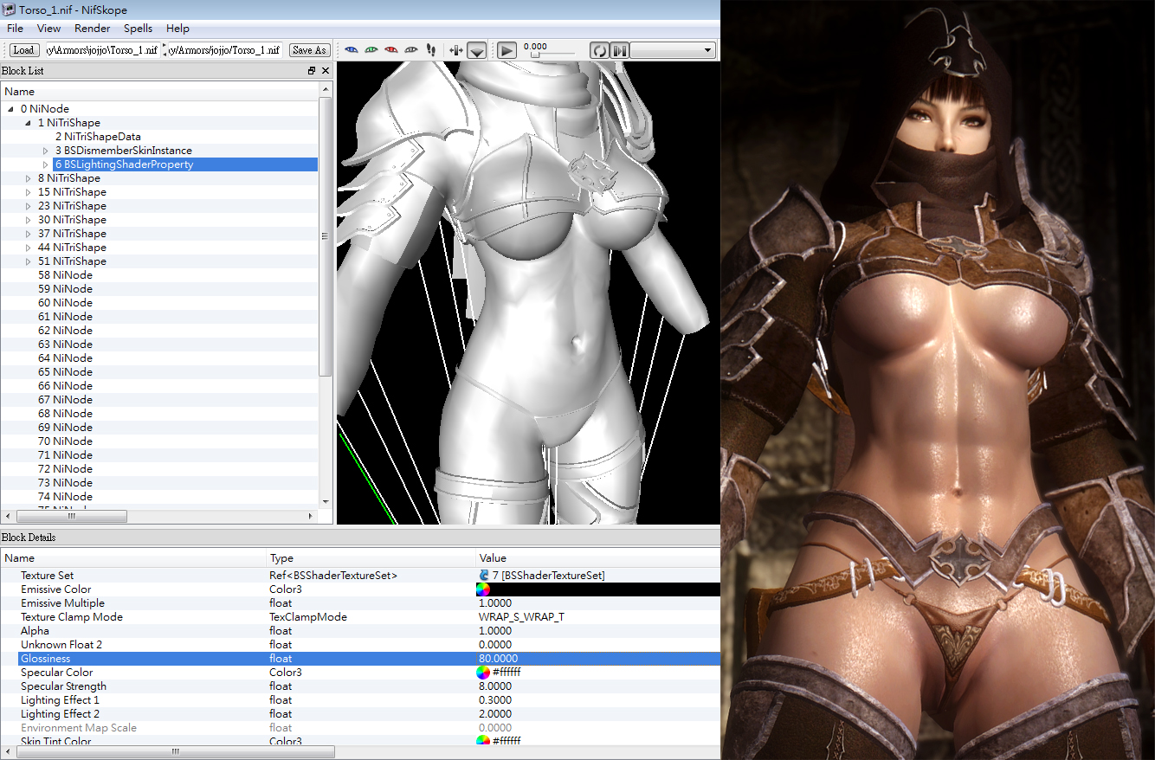Viewport: 1155px width, 760px height.
Task: Select the 74 NiNode block
Action: pyautogui.click(x=65, y=497)
